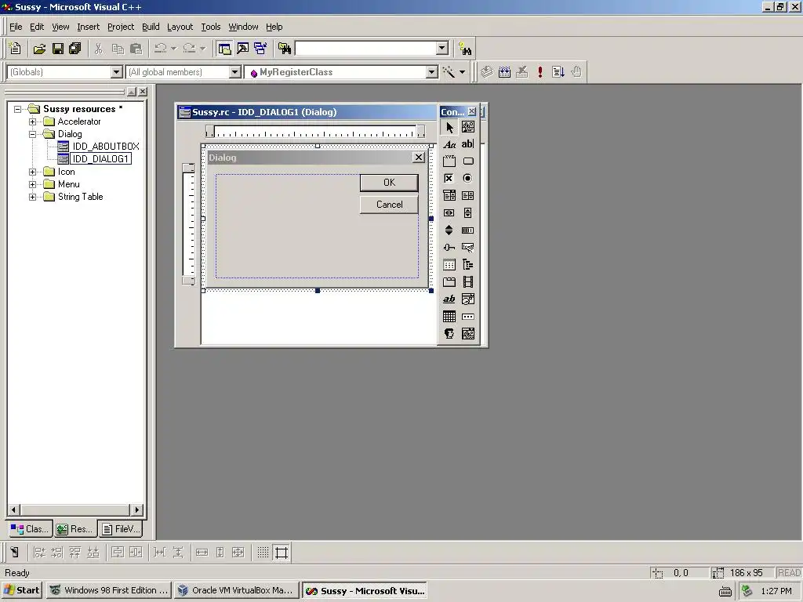Screen dimensions: 803x602
Task: Open the Build menu
Action: pyautogui.click(x=151, y=27)
